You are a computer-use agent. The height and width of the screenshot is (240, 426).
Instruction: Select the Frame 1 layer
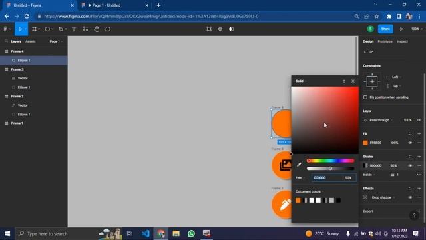click(34, 123)
